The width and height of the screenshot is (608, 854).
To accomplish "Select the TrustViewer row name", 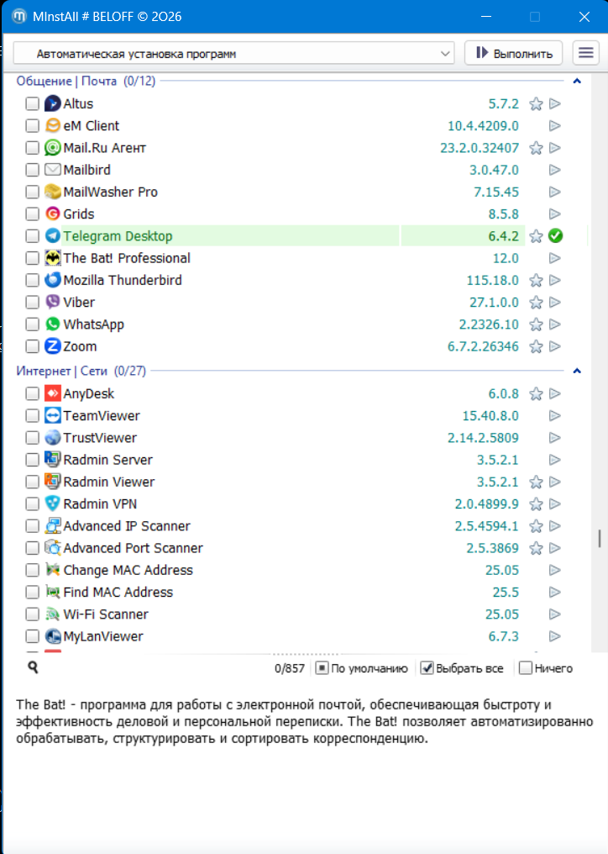I will tap(100, 438).
